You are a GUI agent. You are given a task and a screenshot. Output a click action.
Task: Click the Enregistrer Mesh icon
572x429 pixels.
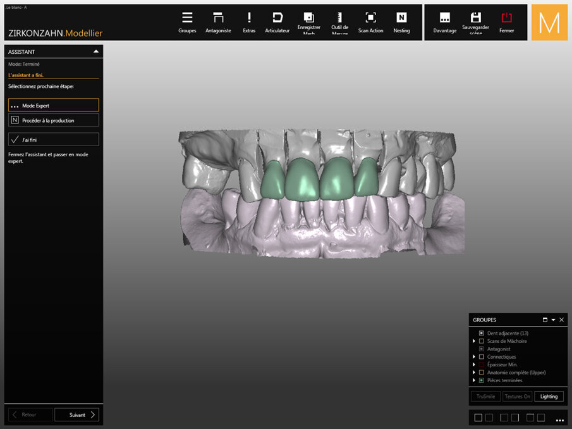pos(309,21)
